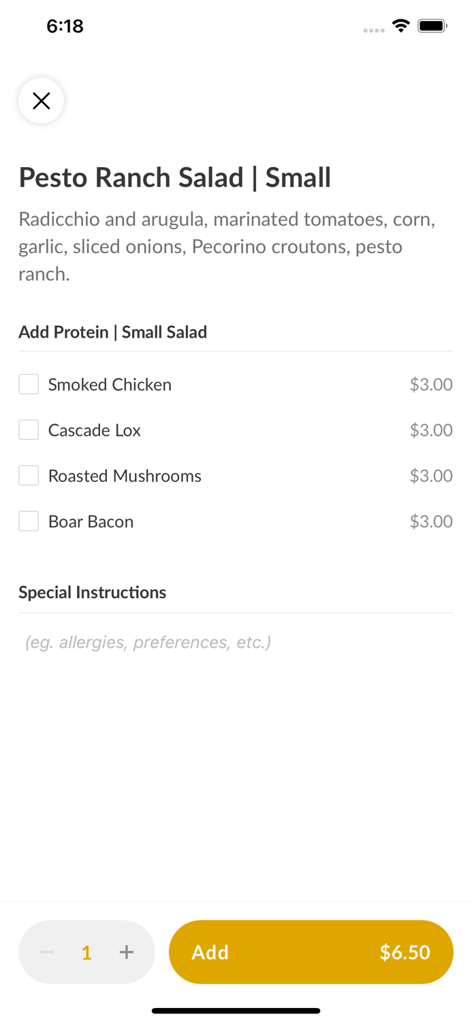
Task: Tap the $3.00 price beside Smoked Chicken
Action: tap(430, 385)
